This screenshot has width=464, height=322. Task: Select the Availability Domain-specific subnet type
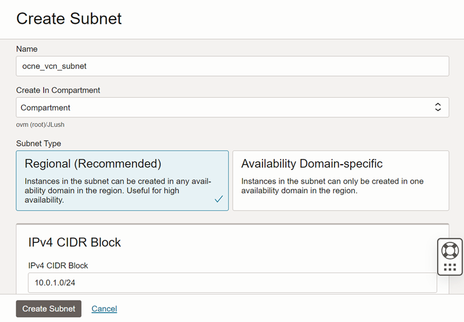click(x=341, y=181)
